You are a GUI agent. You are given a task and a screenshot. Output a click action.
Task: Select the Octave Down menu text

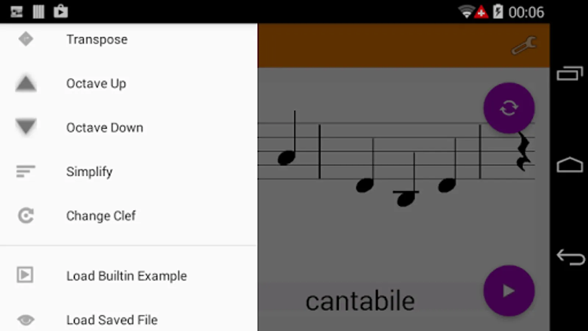105,128
